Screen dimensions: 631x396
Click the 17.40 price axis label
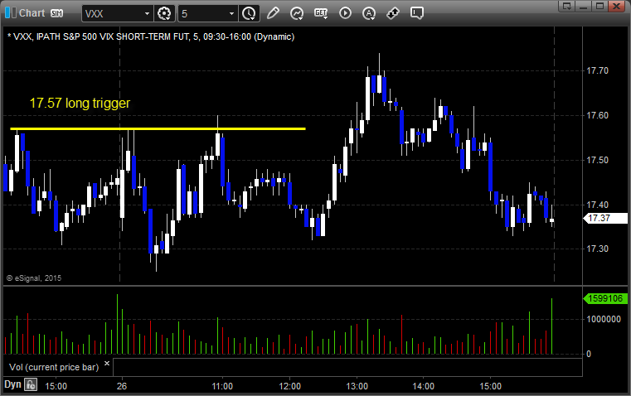(598, 205)
